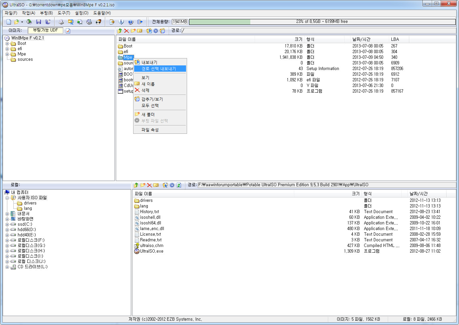Click the bootable image properties icon
The height and width of the screenshot is (325, 459).
point(68,31)
